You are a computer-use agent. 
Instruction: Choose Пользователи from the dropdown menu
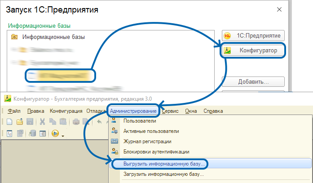click(211, 121)
